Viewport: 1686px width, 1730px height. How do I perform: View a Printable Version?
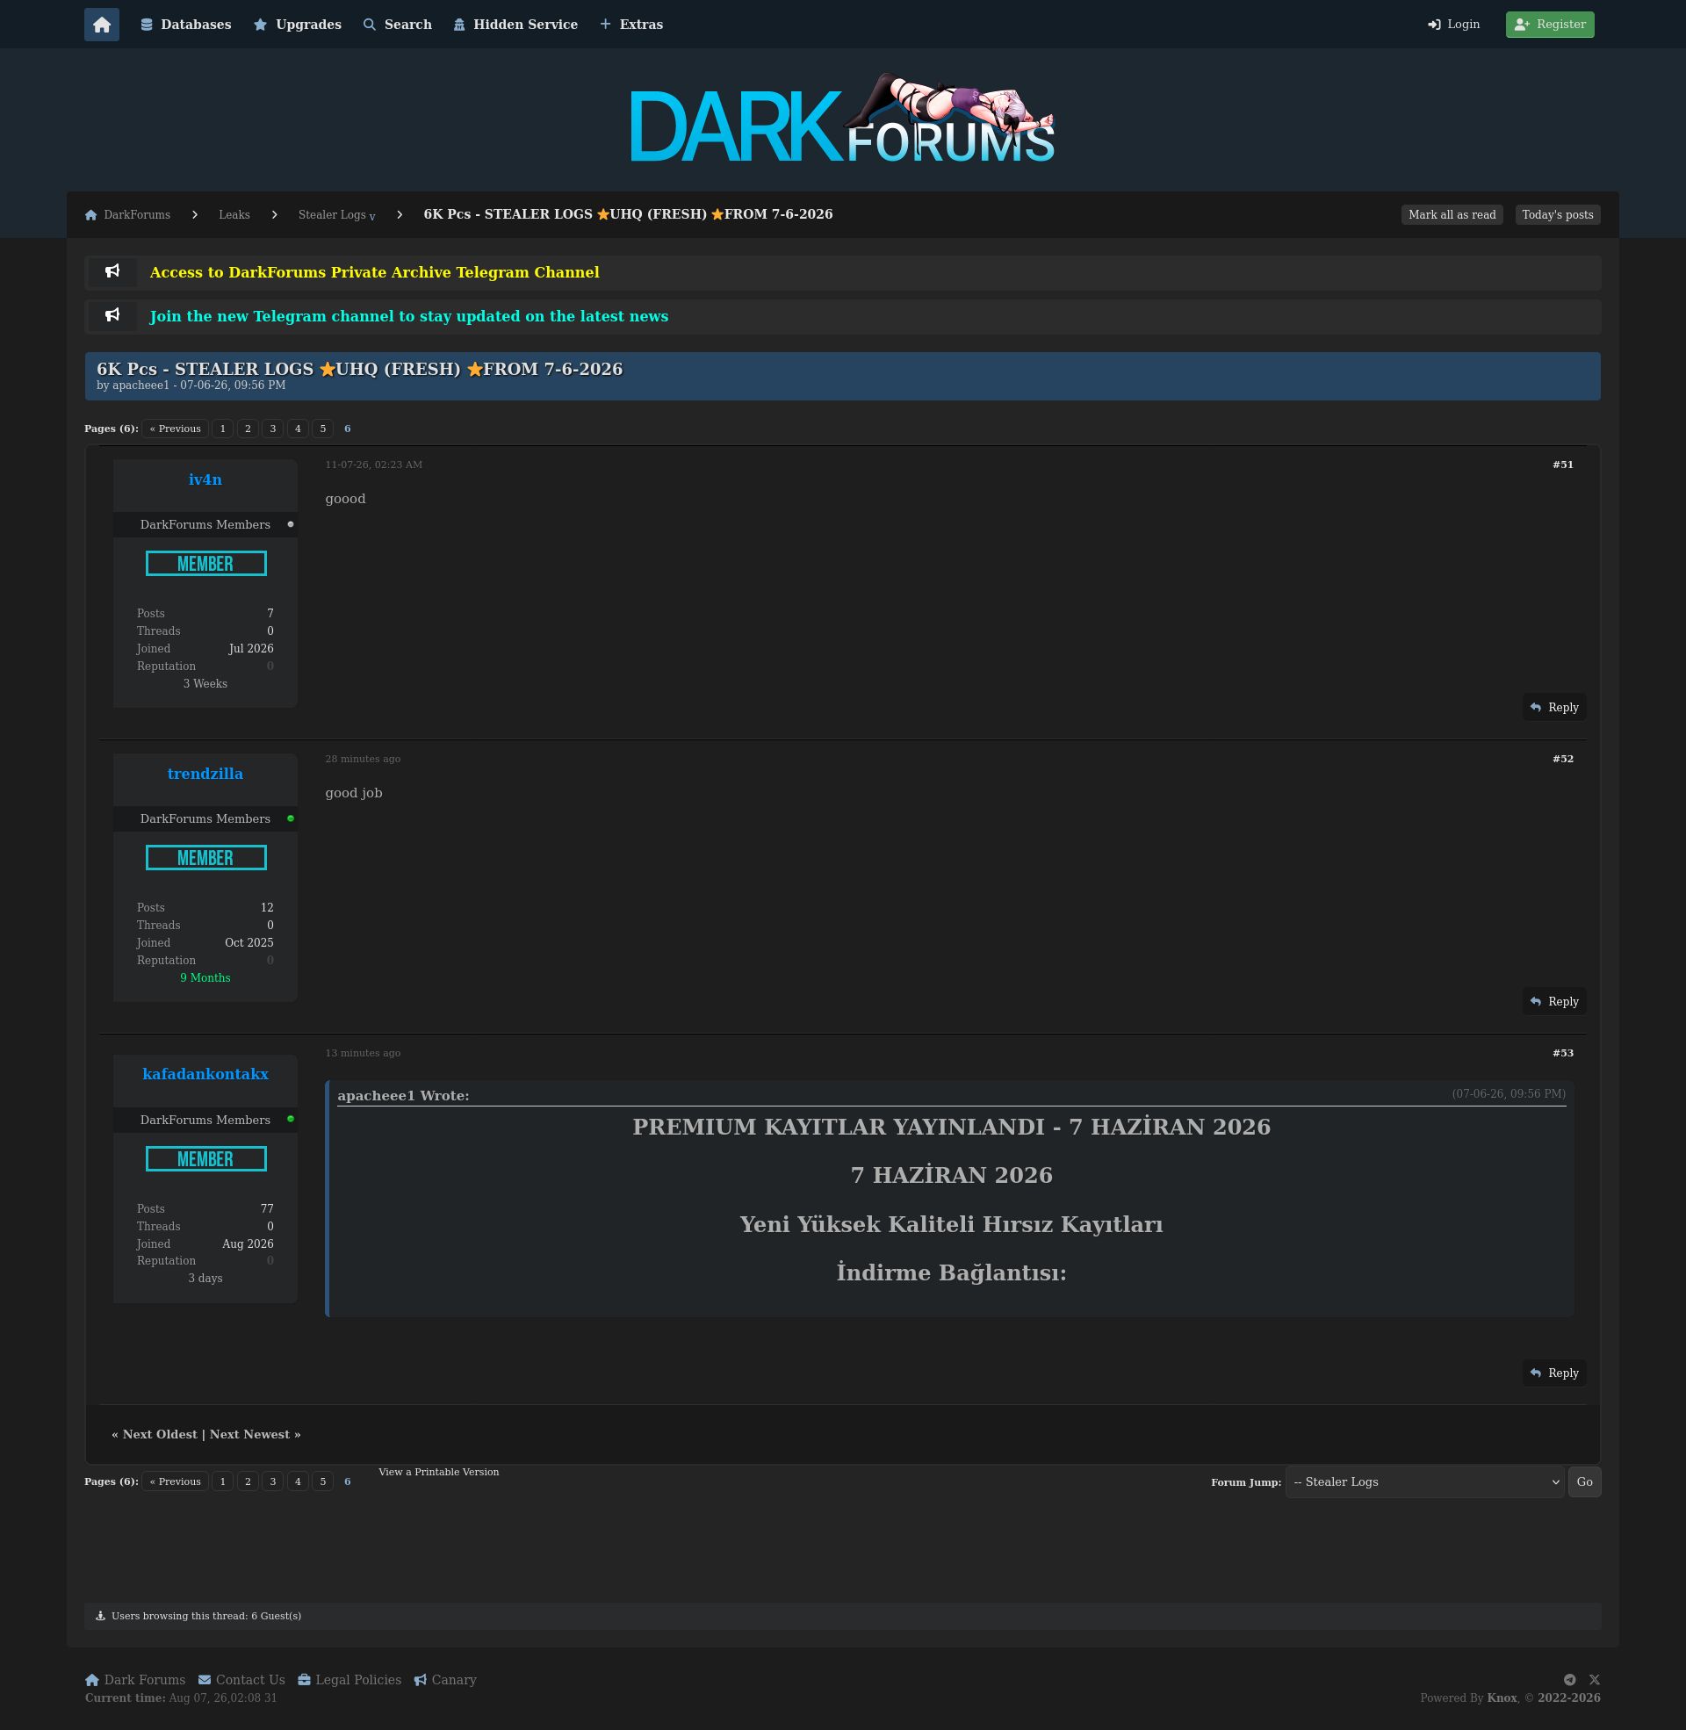point(439,1473)
